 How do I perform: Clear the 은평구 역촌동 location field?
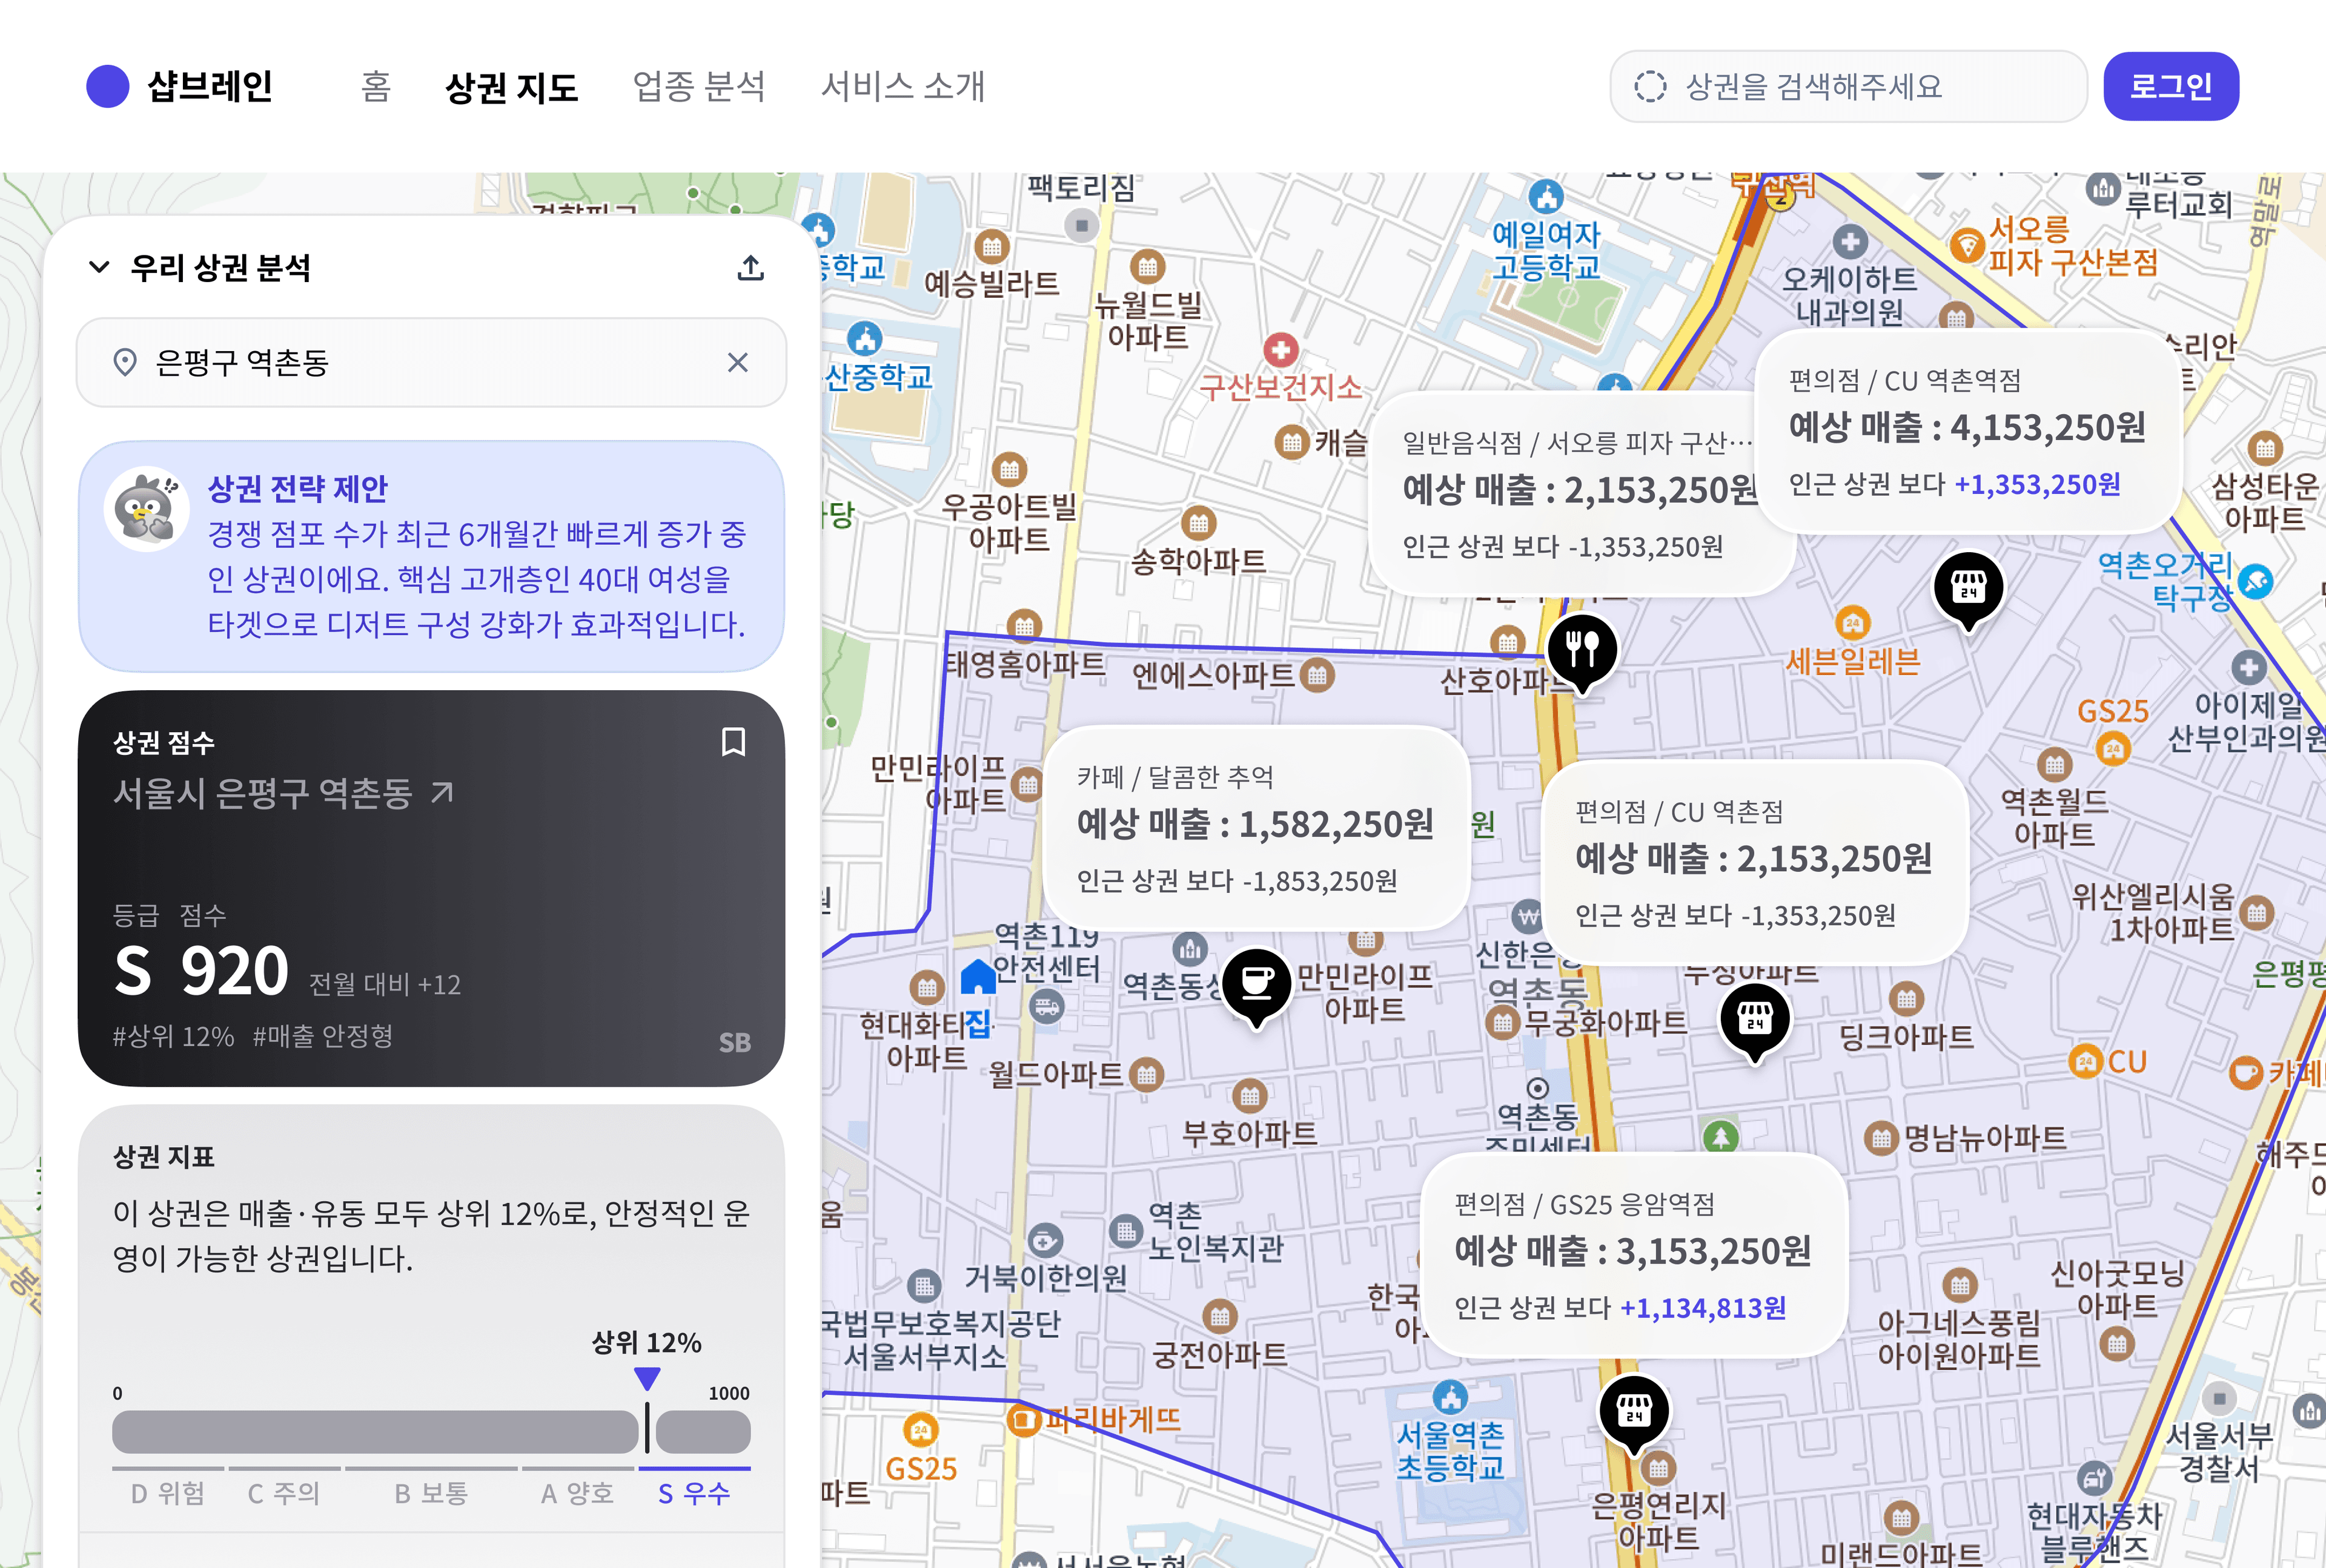pos(737,362)
